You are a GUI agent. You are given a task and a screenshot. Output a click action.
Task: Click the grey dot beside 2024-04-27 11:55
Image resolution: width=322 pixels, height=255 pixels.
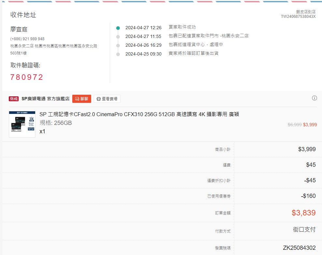(x=118, y=36)
